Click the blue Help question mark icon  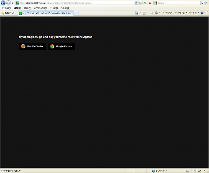202,13
